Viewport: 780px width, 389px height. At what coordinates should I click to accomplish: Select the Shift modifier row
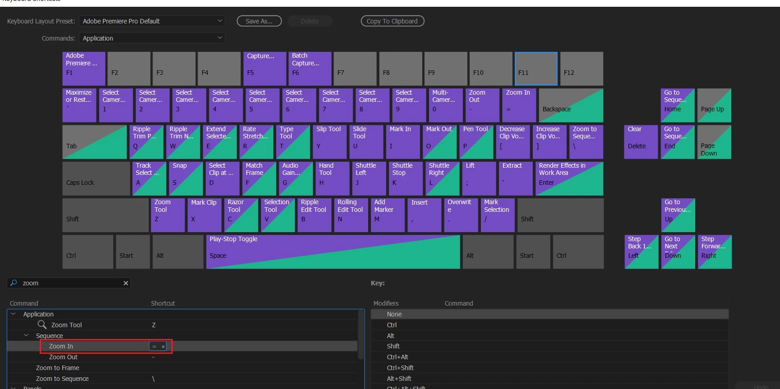point(549,346)
